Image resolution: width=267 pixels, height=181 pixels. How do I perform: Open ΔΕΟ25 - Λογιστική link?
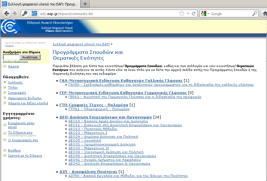(x=85, y=141)
